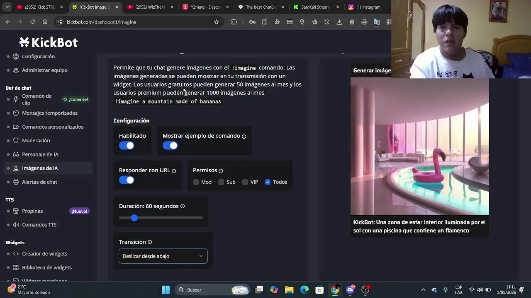Show hidden system tray icons

coord(423,290)
